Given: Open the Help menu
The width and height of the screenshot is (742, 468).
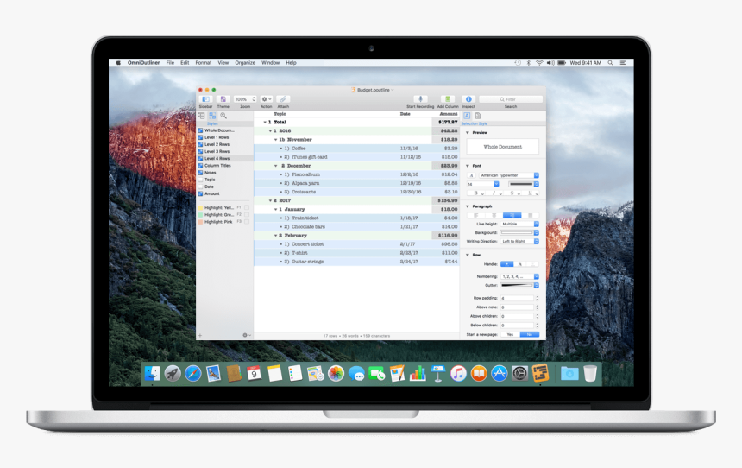Looking at the screenshot, I should click(x=291, y=62).
